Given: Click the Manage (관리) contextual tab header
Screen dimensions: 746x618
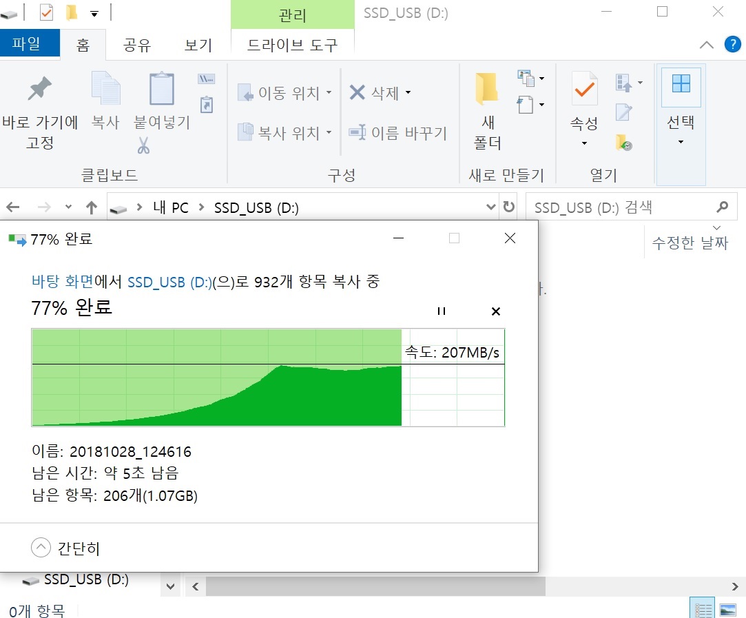Looking at the screenshot, I should [x=293, y=14].
